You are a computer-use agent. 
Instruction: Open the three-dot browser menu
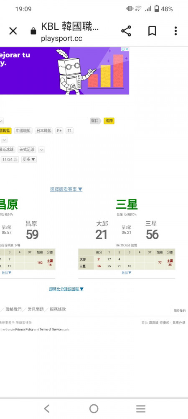pos(175,31)
